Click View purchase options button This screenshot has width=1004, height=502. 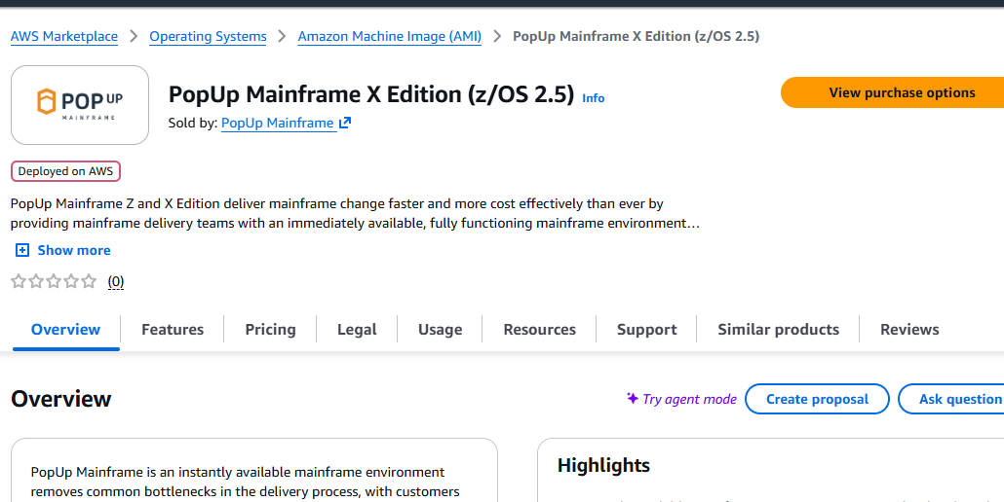[893, 92]
